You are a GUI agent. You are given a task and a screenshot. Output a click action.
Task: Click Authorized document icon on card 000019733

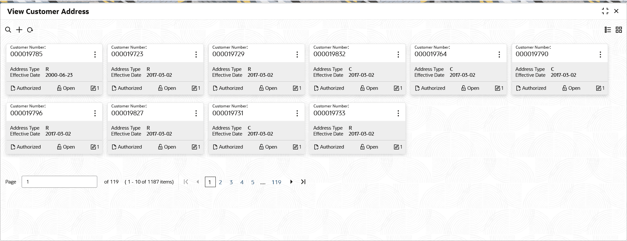(x=316, y=147)
